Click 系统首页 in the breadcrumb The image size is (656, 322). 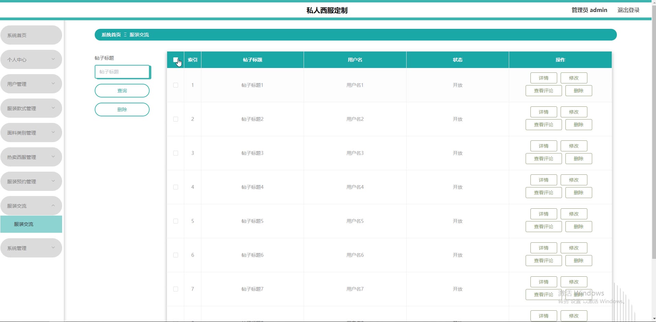click(x=111, y=35)
